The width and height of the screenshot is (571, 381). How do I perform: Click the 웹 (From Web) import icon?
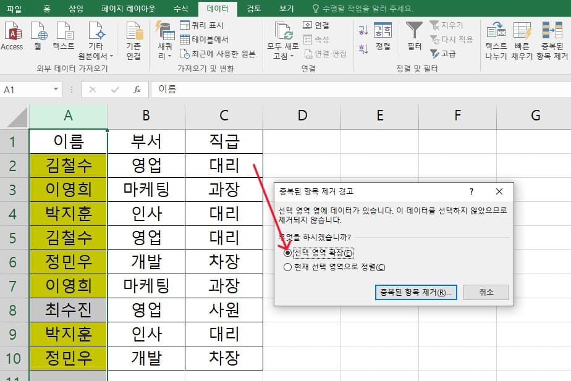point(38,35)
